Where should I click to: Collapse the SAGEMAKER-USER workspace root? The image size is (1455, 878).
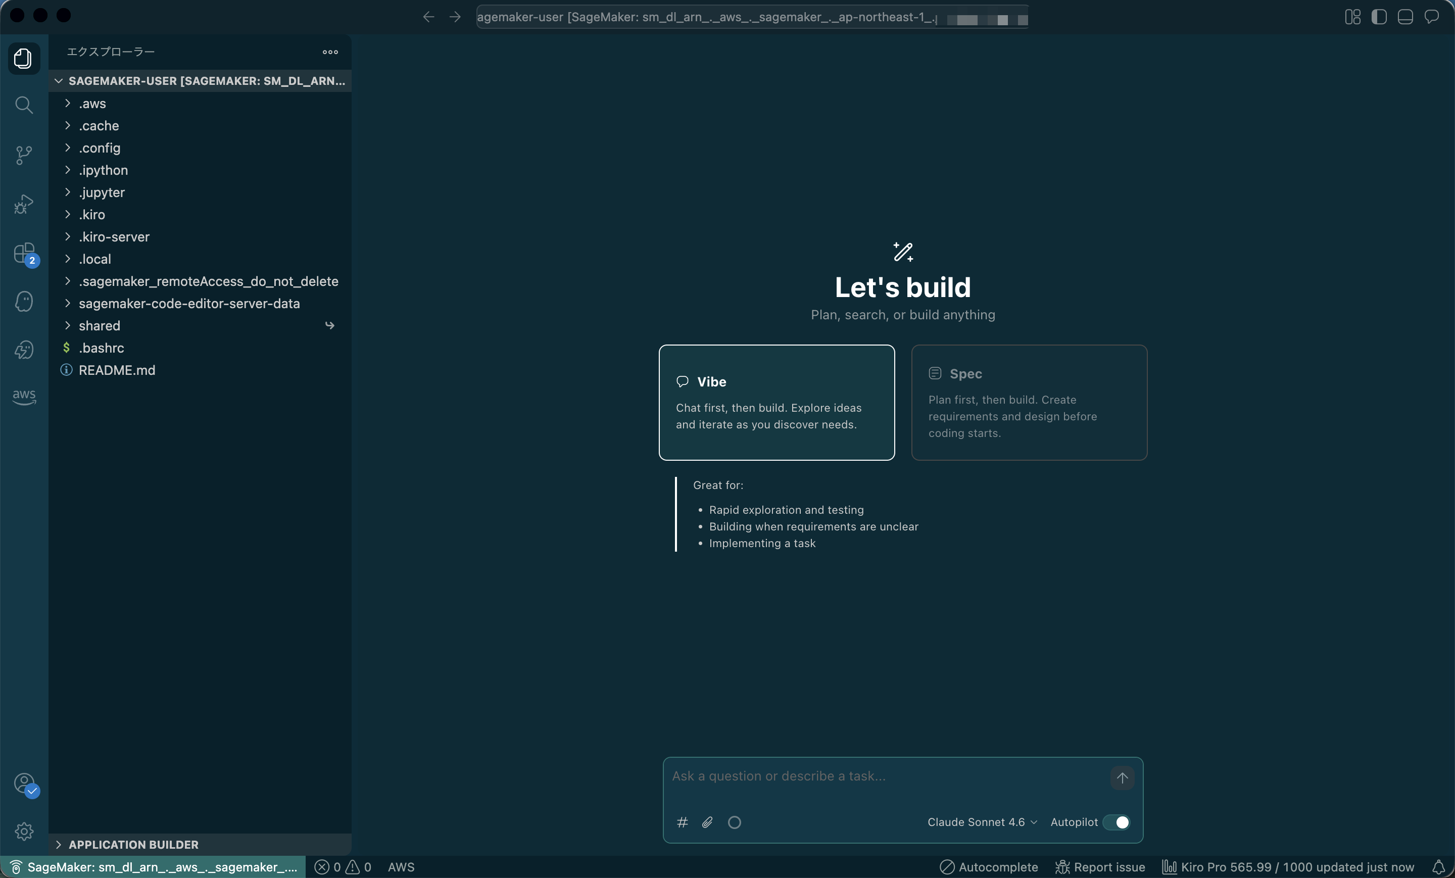tap(200, 81)
